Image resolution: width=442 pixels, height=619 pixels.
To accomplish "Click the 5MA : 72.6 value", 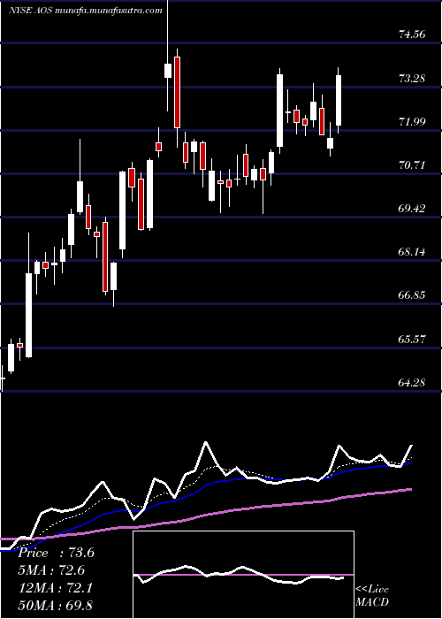I will (51, 570).
